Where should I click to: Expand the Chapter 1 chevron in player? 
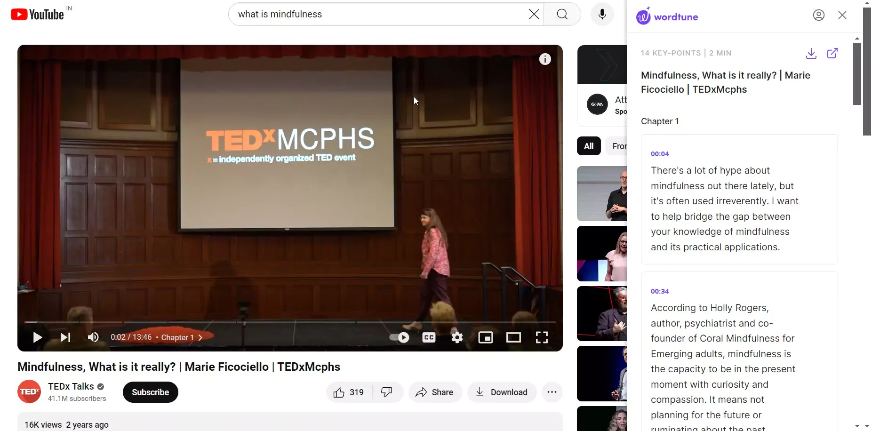coord(200,337)
